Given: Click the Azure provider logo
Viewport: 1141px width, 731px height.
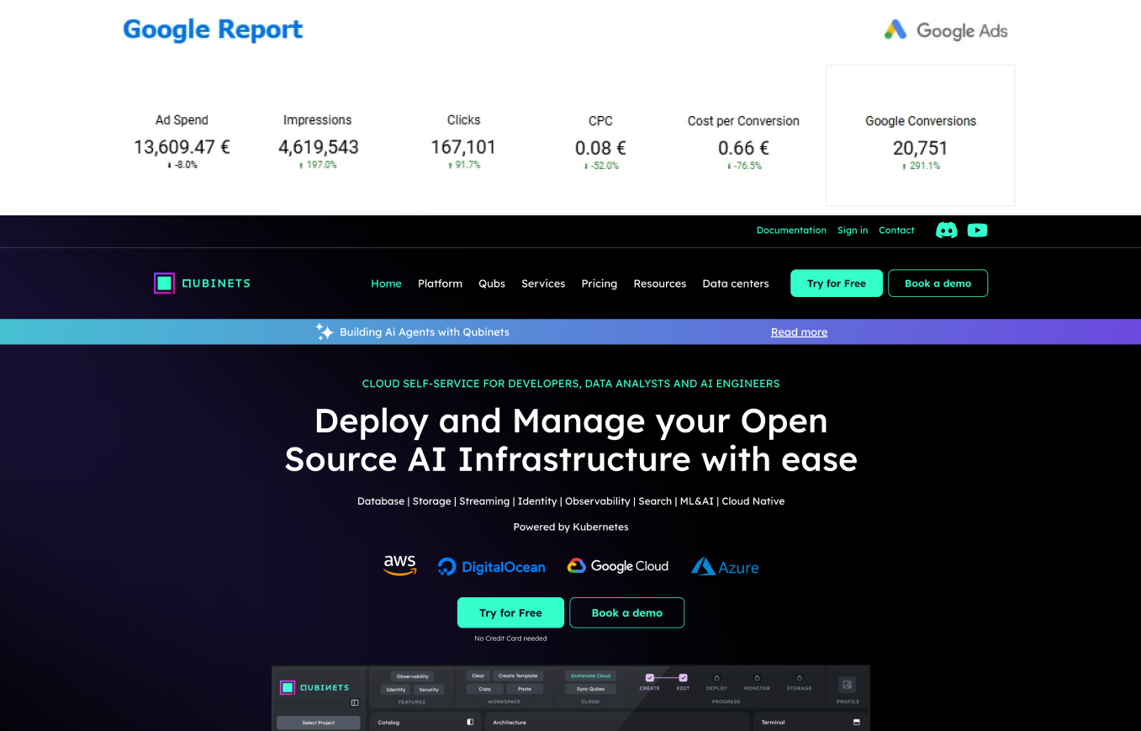Looking at the screenshot, I should [x=725, y=567].
